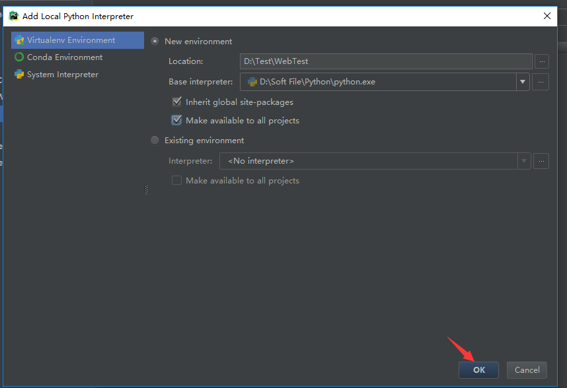Image resolution: width=567 pixels, height=388 pixels.
Task: Browse for Base interpreter with ellipsis button
Action: 541,82
